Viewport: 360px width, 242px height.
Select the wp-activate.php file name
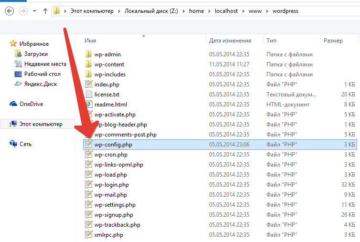[115, 115]
